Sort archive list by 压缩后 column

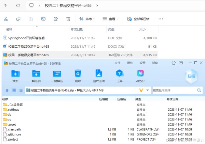122,99
